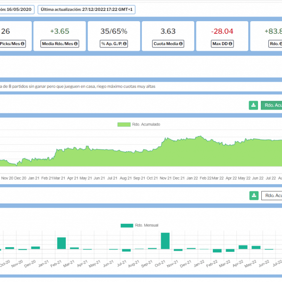Click the +3.65 average monthly result value

tap(60, 31)
